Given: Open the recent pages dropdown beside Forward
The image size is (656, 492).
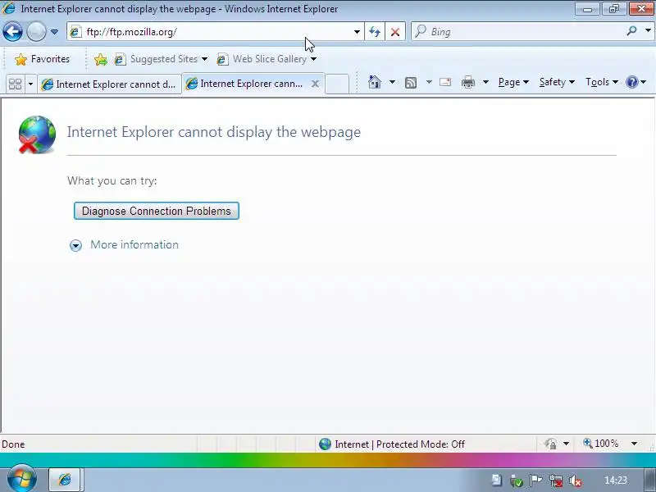Looking at the screenshot, I should click(54, 32).
